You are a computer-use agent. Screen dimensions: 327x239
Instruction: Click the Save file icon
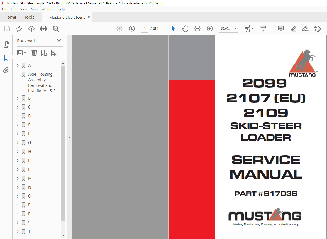coord(7,29)
